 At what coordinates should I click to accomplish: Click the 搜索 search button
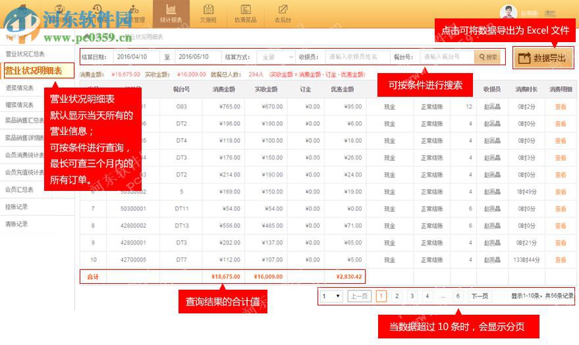[487, 57]
